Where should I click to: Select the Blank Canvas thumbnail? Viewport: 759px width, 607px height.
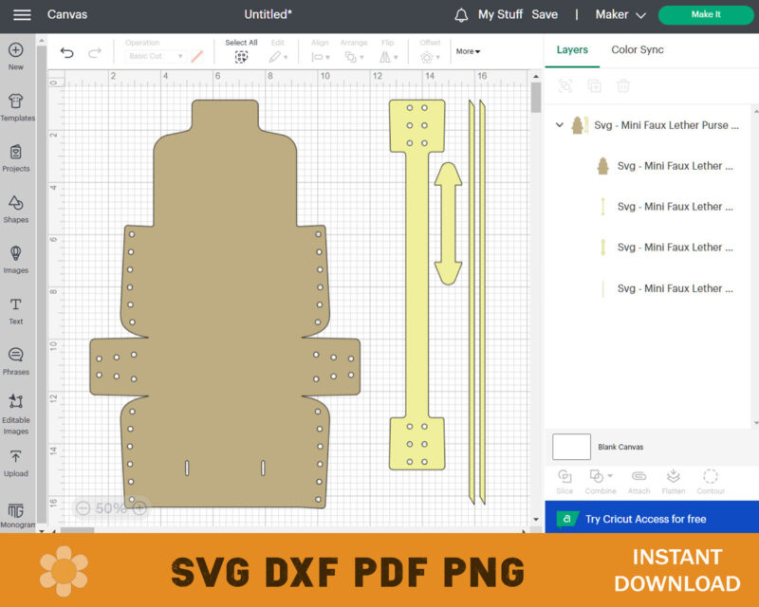coord(571,447)
